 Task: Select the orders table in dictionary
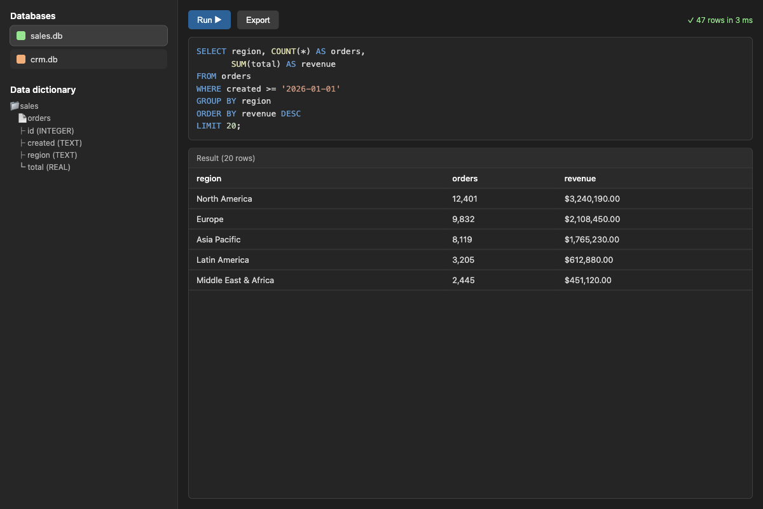coord(39,118)
